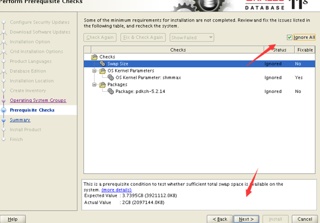
Task: Click the Help button
Action: click(x=13, y=219)
